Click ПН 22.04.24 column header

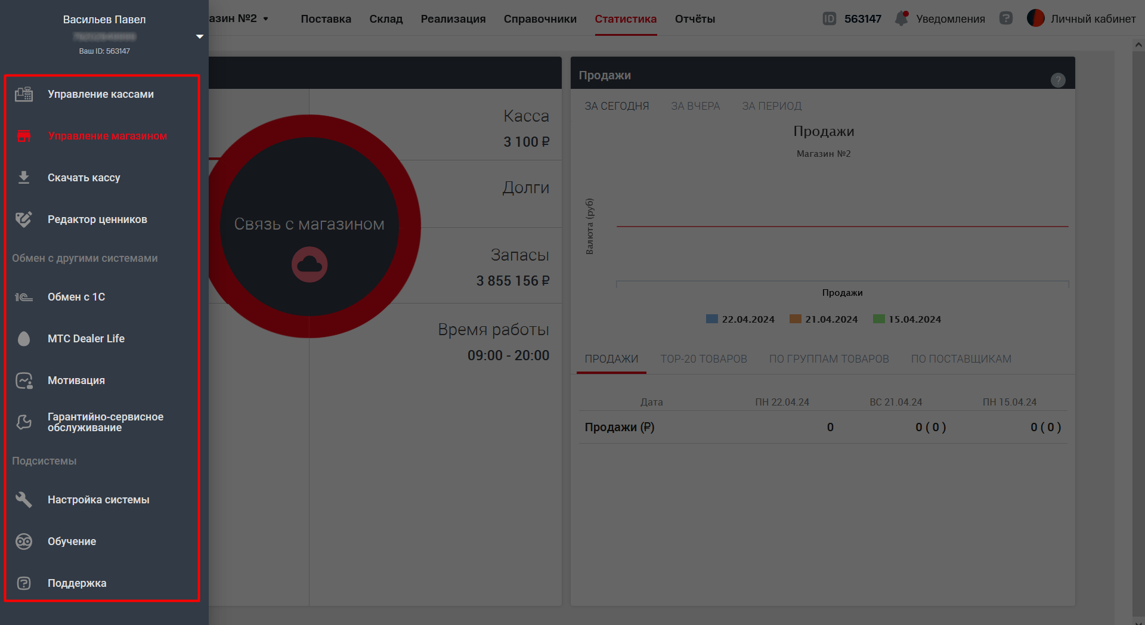tap(782, 402)
